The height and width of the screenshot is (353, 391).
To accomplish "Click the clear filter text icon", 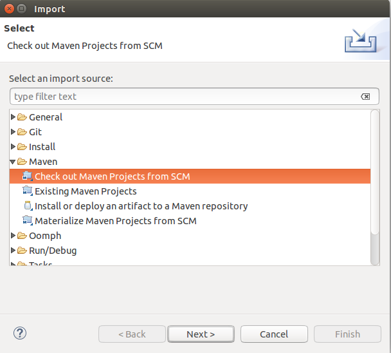I will pyautogui.click(x=365, y=97).
